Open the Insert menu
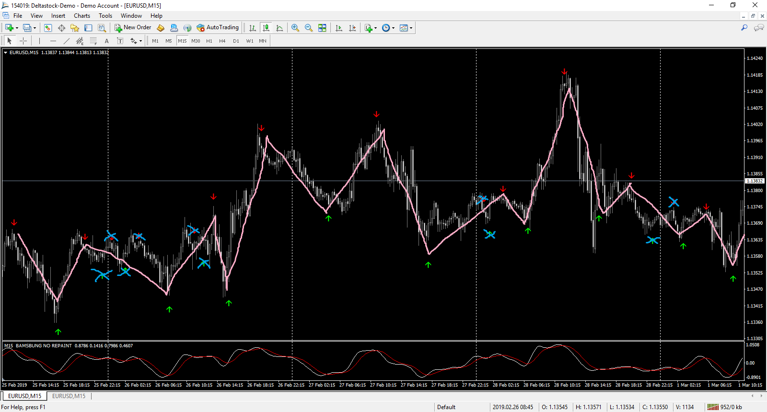The width and height of the screenshot is (767, 412). pos(58,16)
